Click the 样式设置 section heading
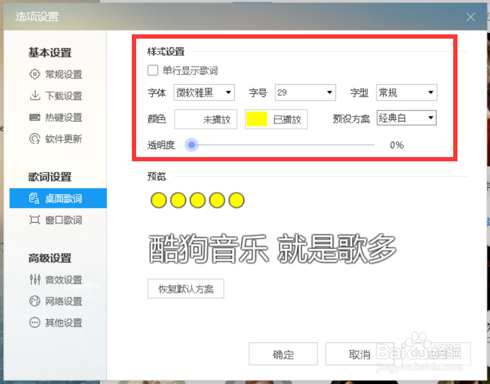Viewport: 490px width, 384px height. pos(166,52)
